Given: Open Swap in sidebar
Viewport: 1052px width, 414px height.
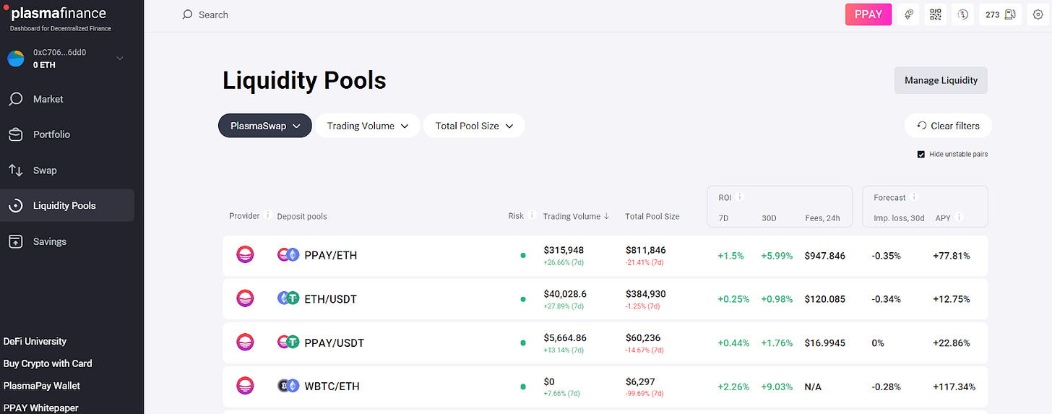Looking at the screenshot, I should [67, 171].
